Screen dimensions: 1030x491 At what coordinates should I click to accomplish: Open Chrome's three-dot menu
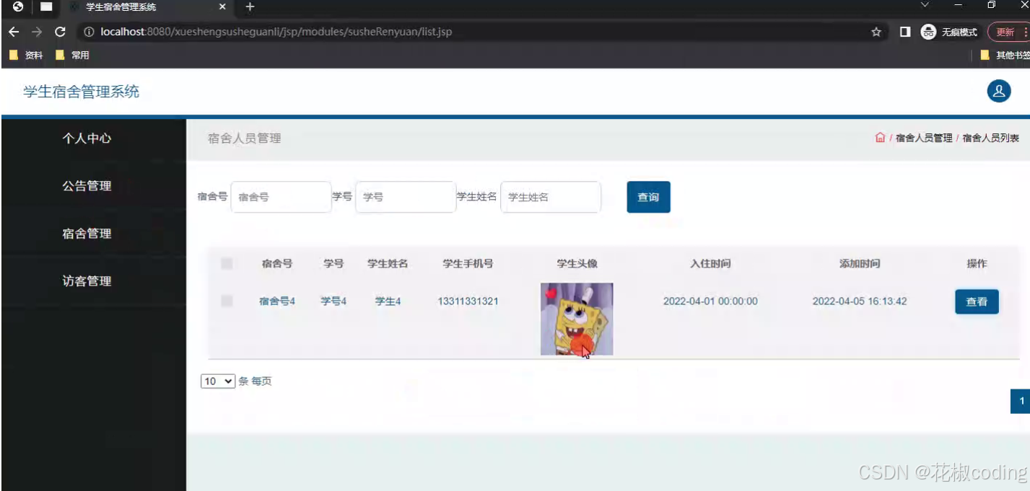1025,32
